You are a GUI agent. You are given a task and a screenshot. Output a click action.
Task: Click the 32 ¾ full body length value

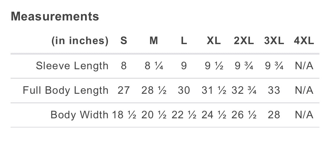pos(244,91)
